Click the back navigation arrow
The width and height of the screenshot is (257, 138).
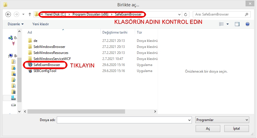pyautogui.click(x=8, y=14)
